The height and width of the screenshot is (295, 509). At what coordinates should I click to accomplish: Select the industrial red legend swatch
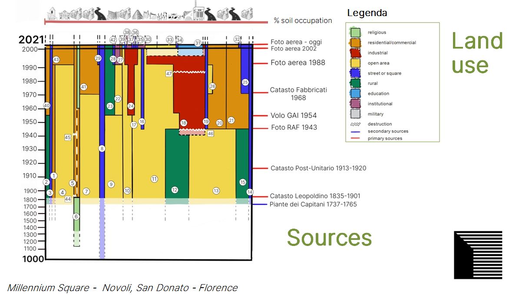355,53
